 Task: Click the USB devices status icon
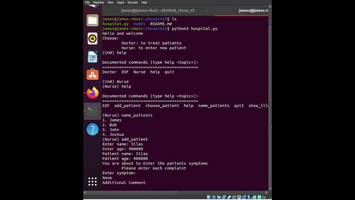click(229, 197)
